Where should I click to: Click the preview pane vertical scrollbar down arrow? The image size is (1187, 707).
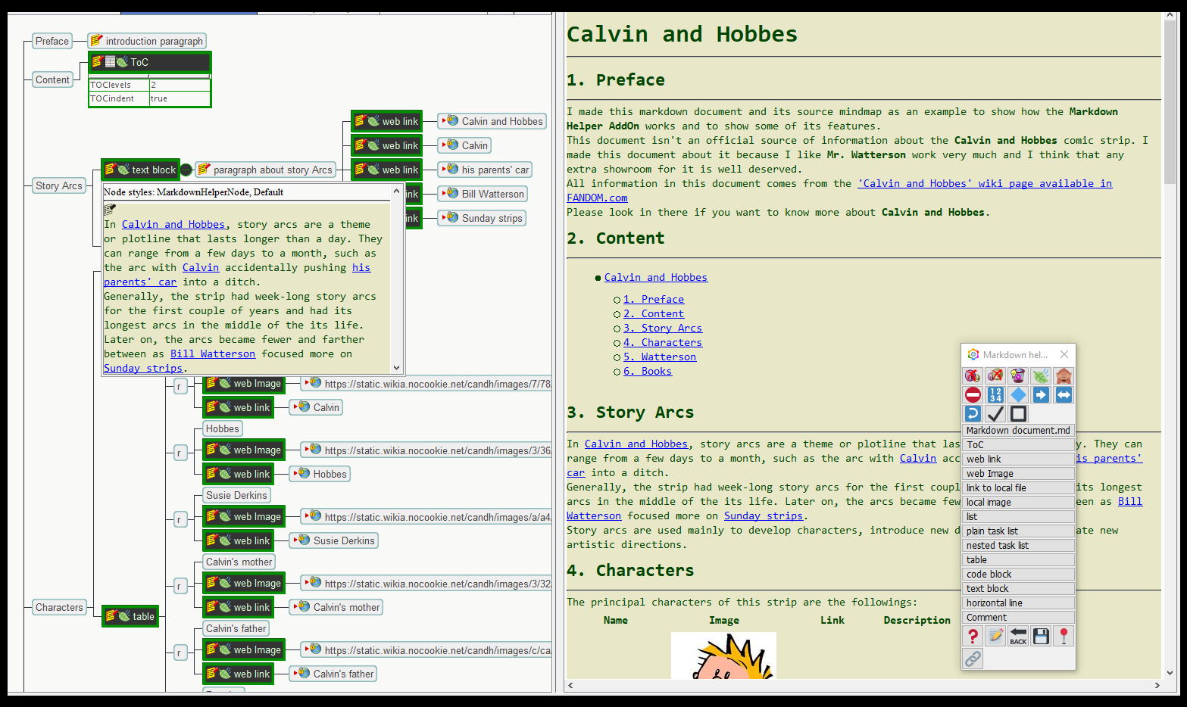pos(1170,672)
